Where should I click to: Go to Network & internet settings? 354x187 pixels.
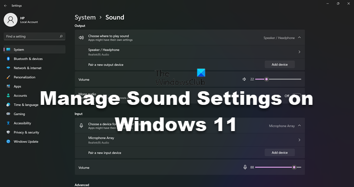click(34, 68)
